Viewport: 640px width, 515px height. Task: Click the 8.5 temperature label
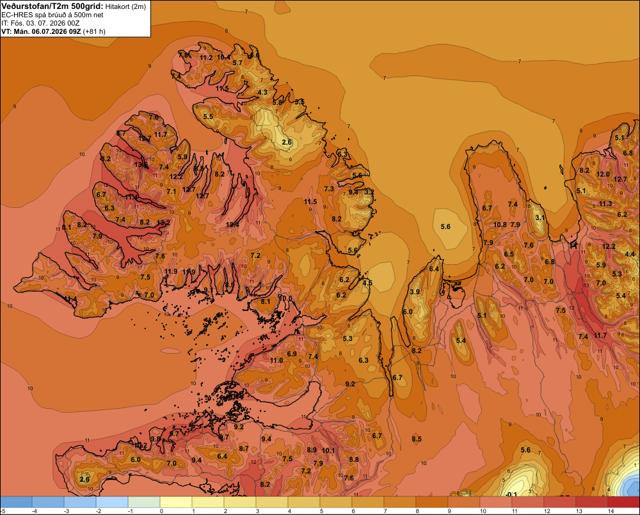pyautogui.click(x=417, y=439)
